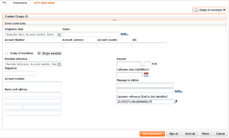The height and width of the screenshot is (138, 229).
Task: Open the more link next to Name
Action: click(124, 34)
